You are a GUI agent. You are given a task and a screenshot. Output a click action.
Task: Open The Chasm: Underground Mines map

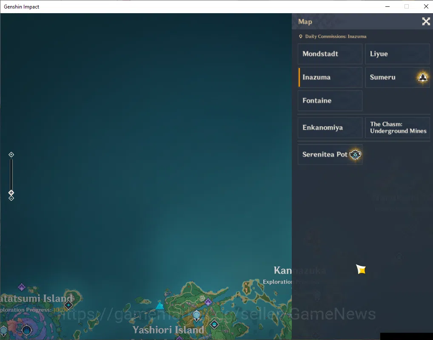click(x=397, y=128)
